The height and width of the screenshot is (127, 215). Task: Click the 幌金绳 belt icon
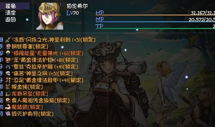point(8,87)
